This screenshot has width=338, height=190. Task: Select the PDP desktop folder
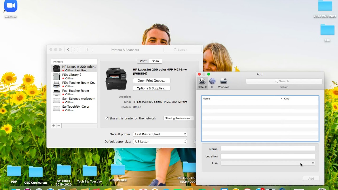(x=14, y=174)
